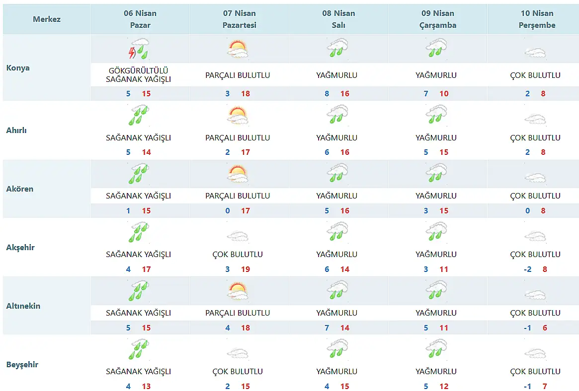
Task: Click Altınekin's rain icon for 09 Nisan
Action: 436,290
